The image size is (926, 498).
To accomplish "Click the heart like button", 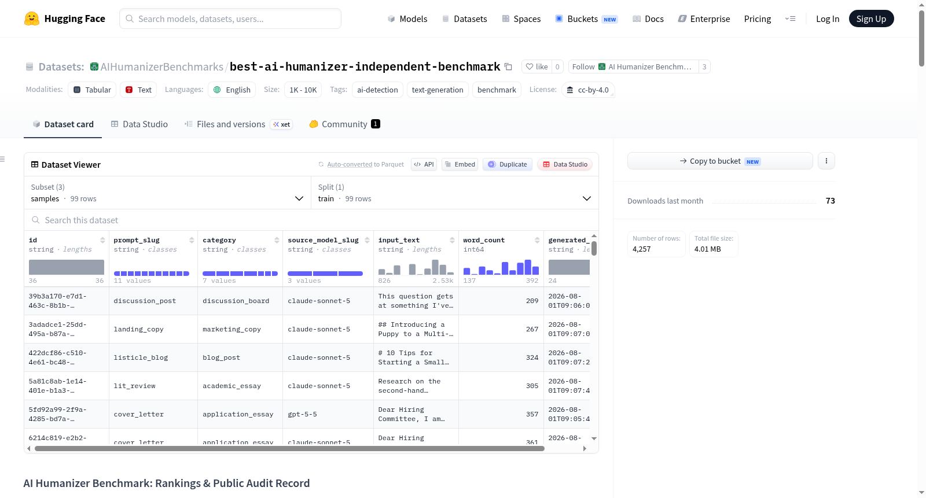I will 537,67.
